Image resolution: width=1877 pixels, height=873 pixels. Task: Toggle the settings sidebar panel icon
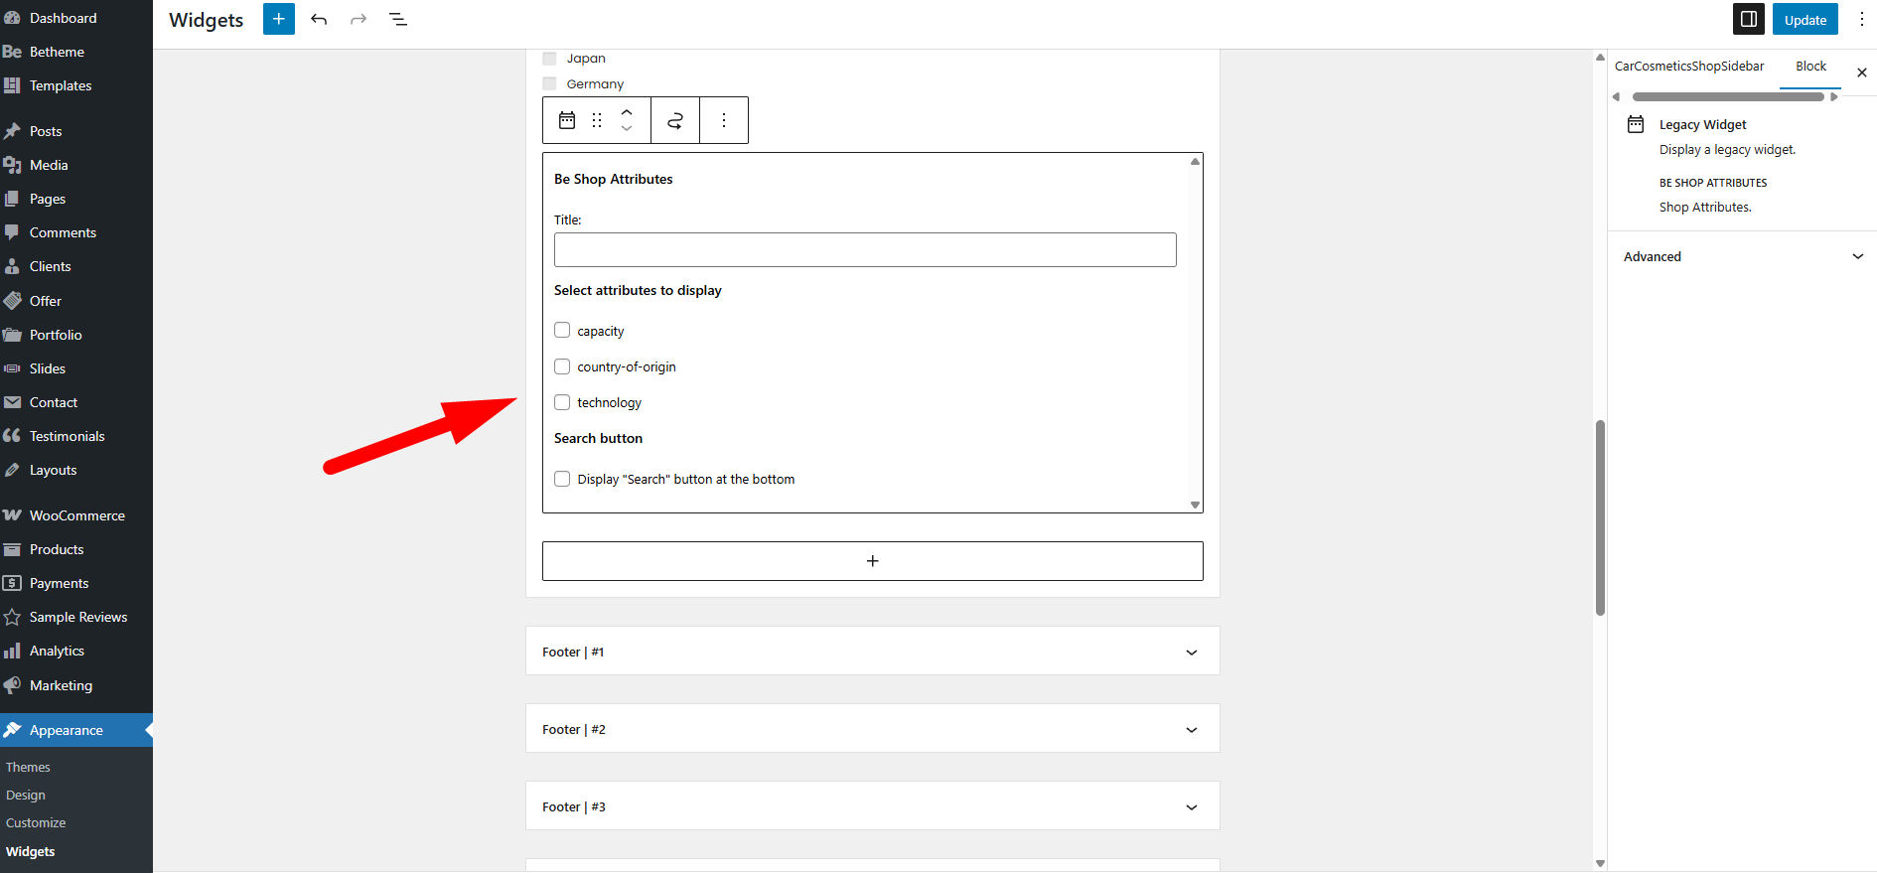(x=1748, y=19)
